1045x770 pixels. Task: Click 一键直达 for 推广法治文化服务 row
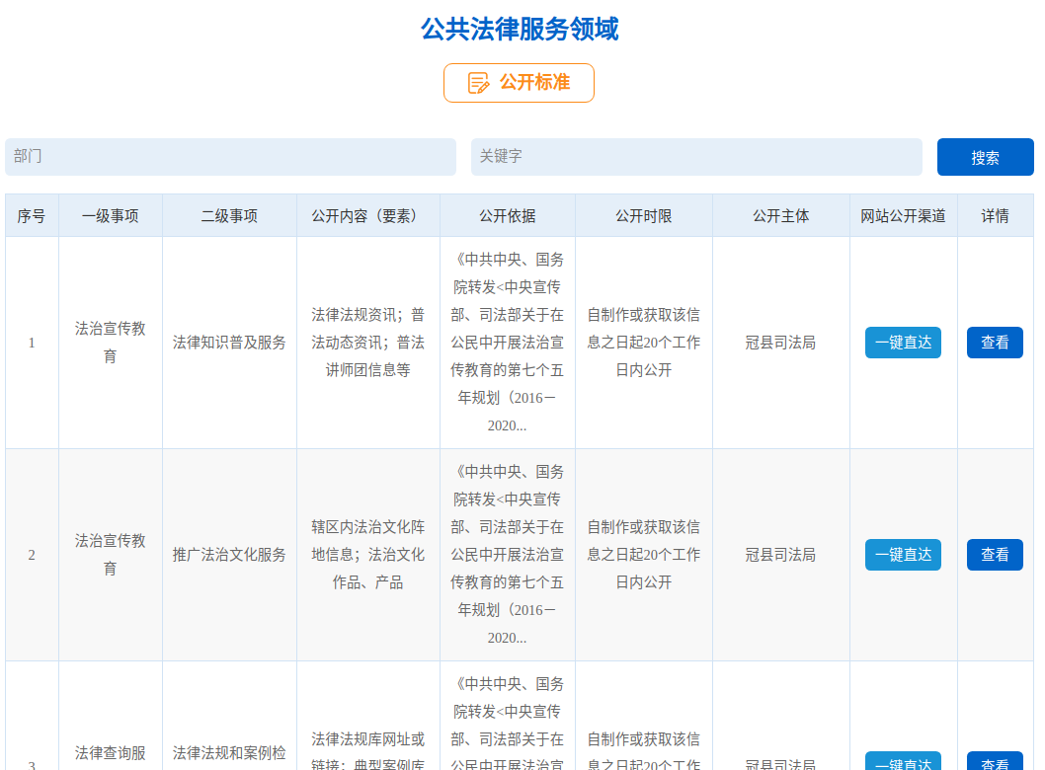coord(903,555)
